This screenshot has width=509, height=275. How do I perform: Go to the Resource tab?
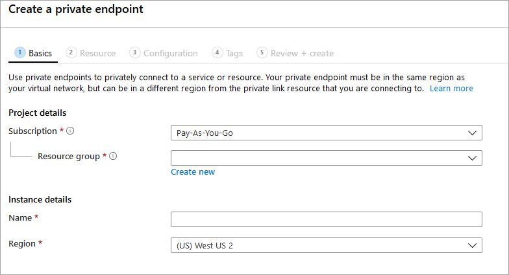[x=97, y=53]
